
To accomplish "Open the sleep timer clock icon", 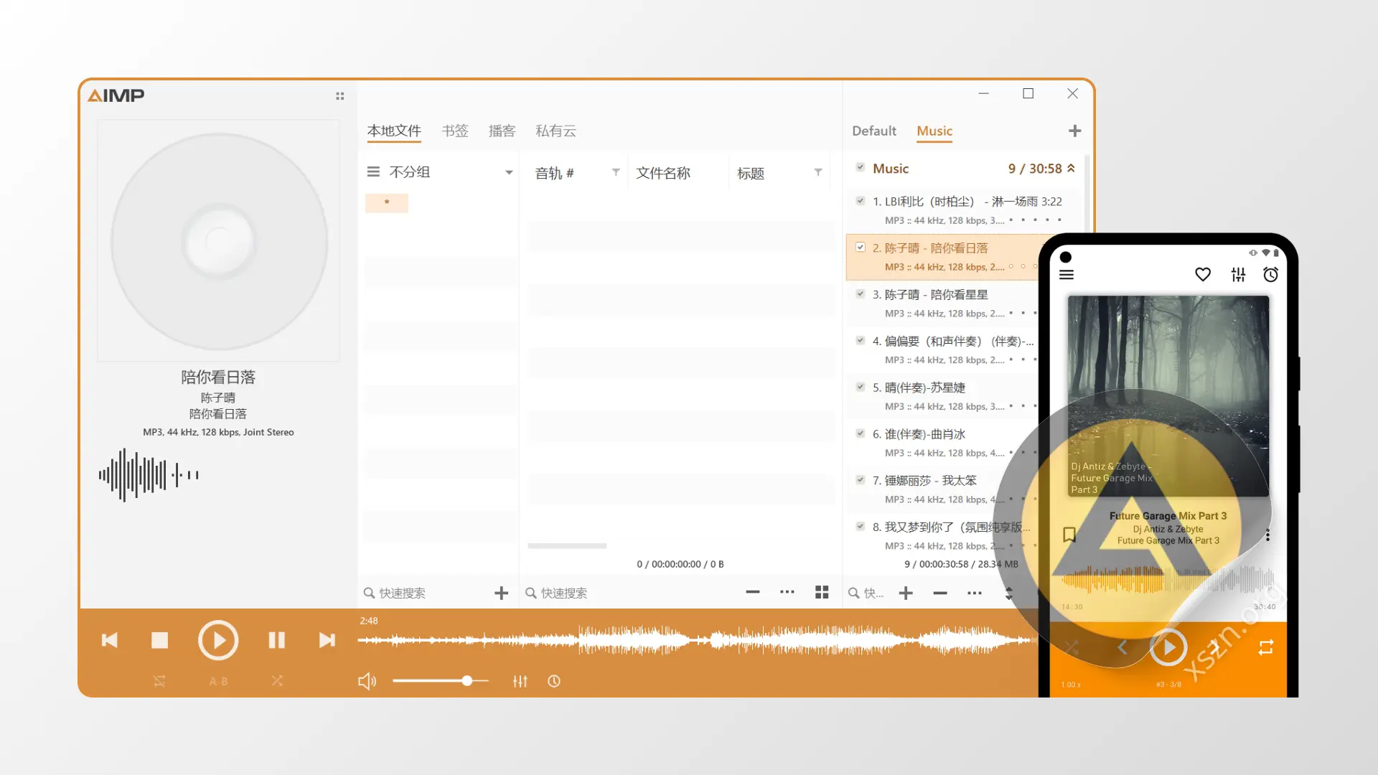I will pyautogui.click(x=554, y=681).
